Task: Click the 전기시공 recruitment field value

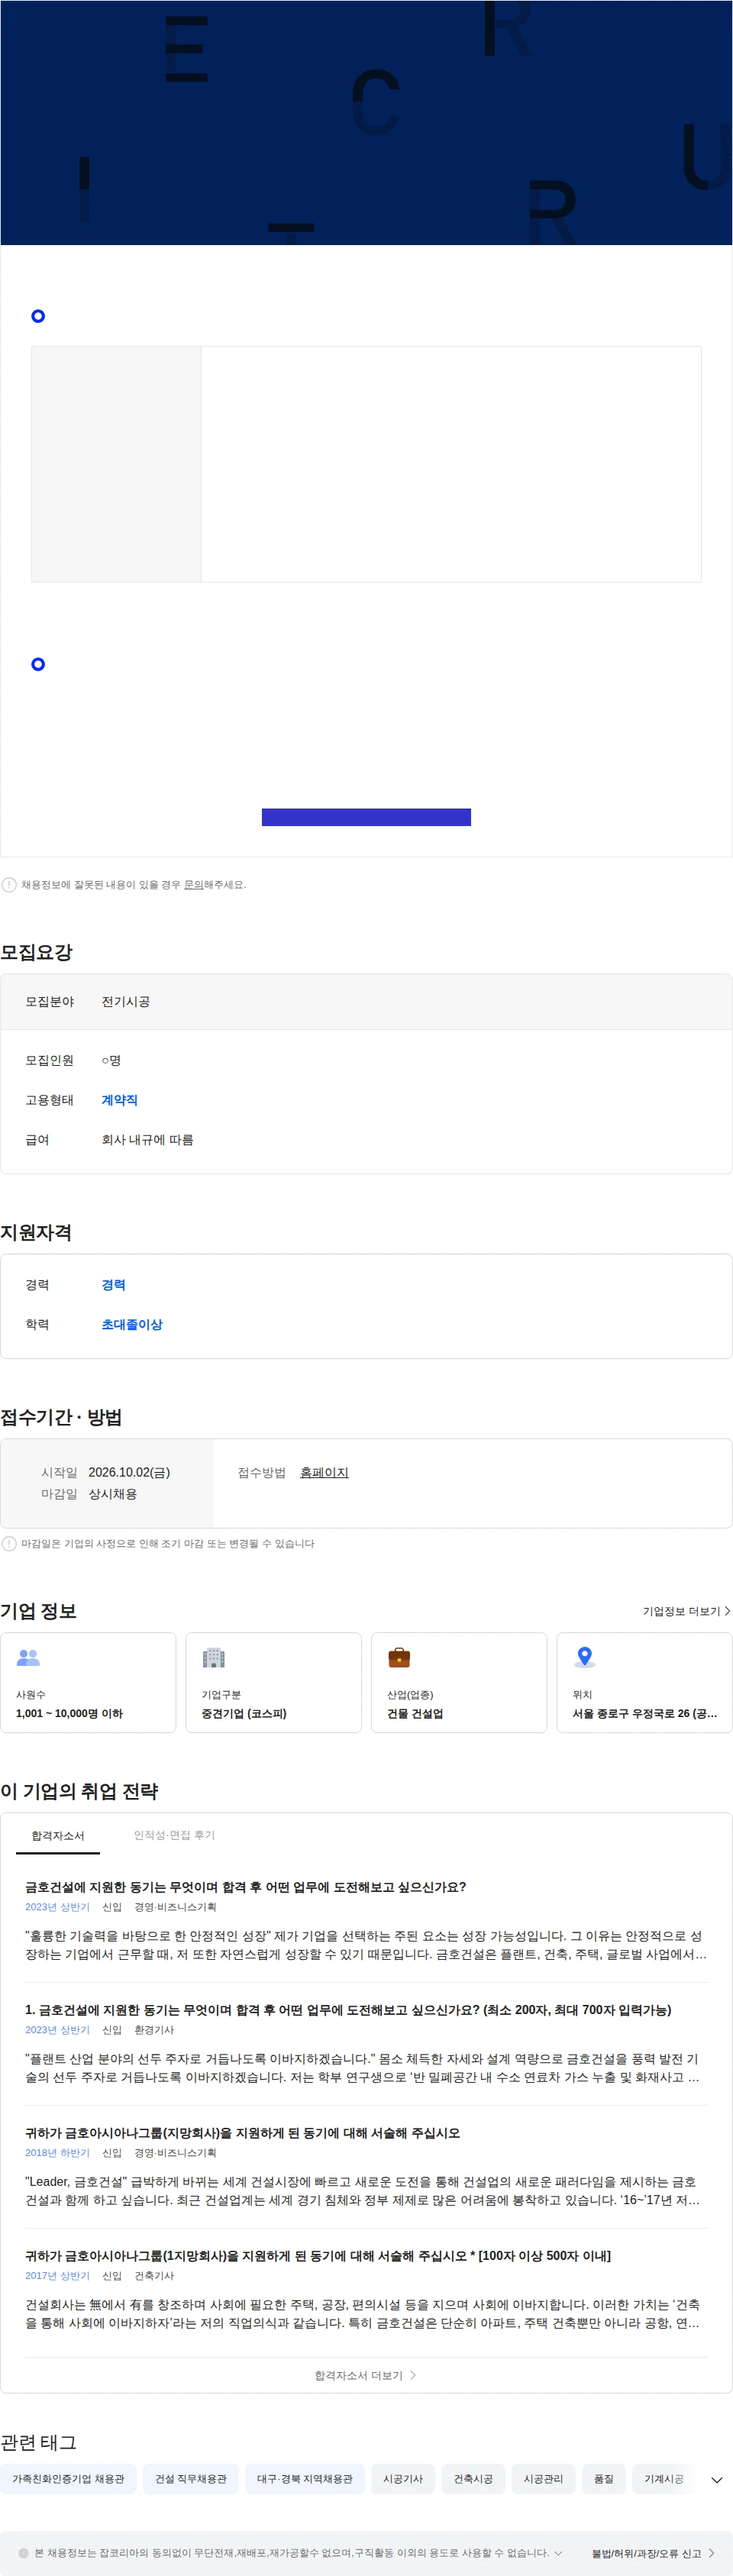Action: tap(125, 1002)
